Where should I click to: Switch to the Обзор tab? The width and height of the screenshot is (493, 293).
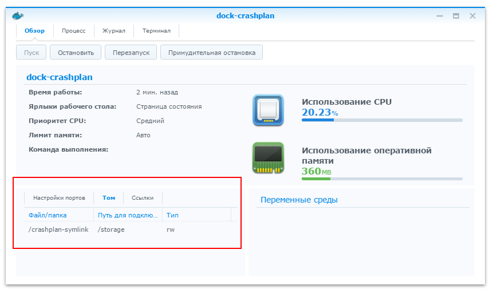tap(34, 31)
